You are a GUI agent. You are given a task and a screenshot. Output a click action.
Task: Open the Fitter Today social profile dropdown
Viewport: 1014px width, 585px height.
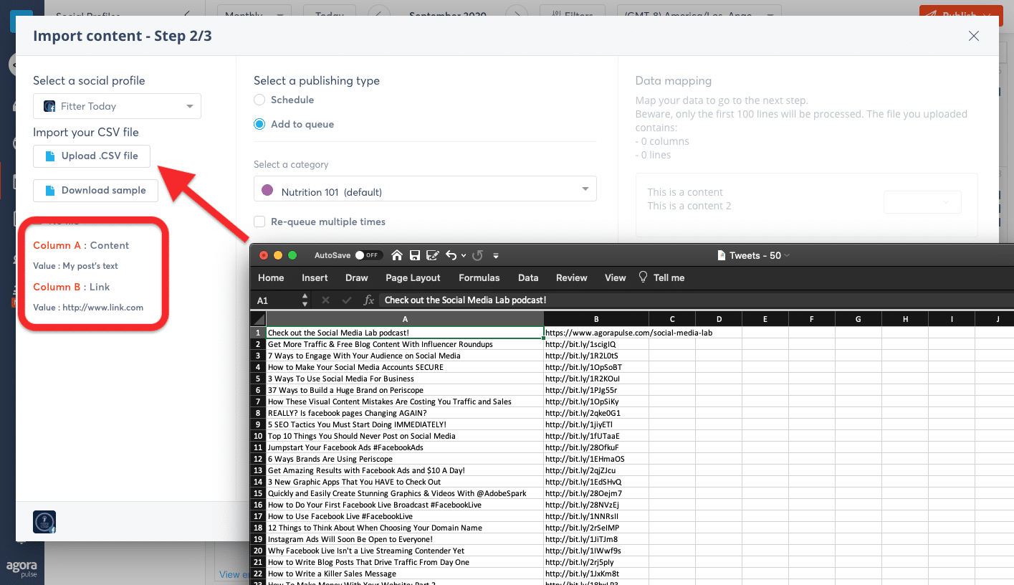(x=117, y=106)
